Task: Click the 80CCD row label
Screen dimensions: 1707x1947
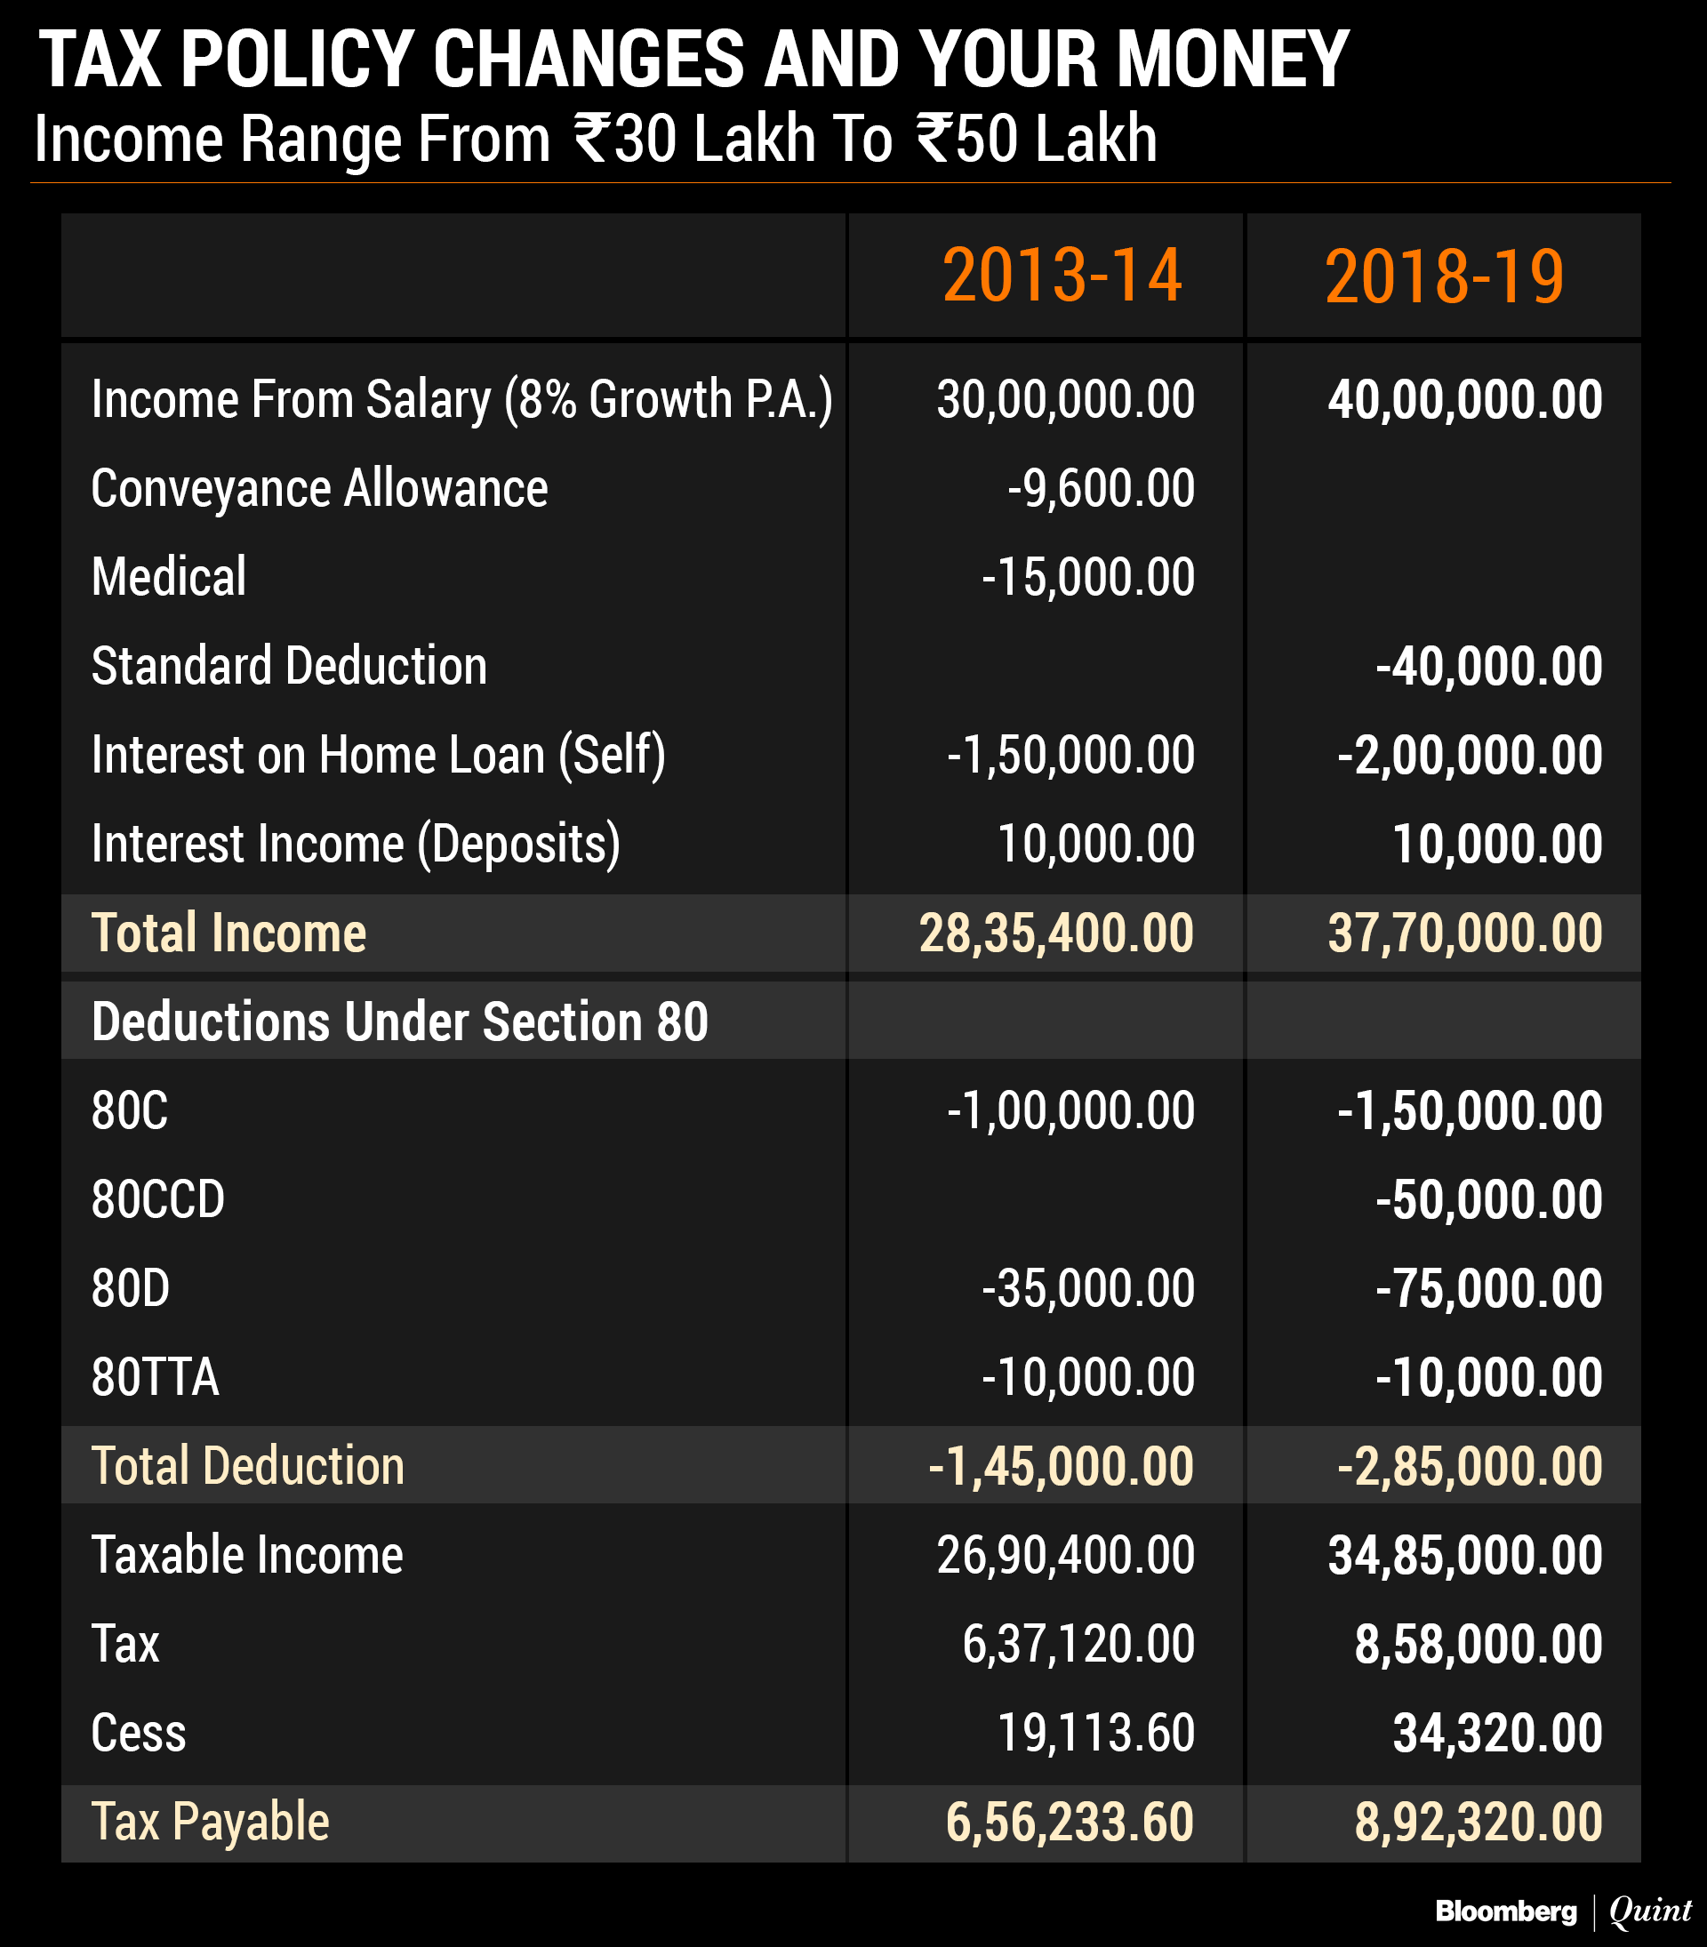Action: [158, 1199]
